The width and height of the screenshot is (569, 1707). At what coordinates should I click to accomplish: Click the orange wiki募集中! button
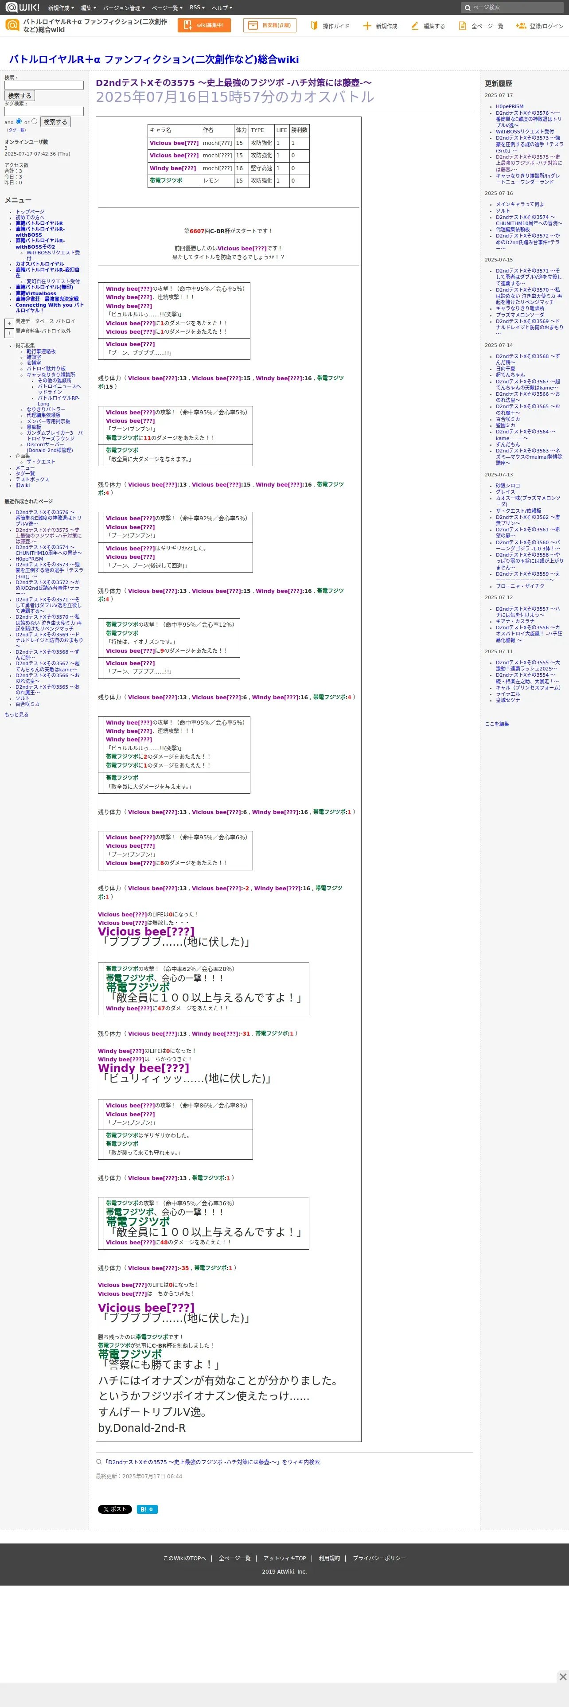[x=204, y=25]
